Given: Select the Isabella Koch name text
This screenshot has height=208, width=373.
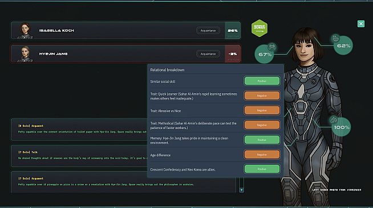Looking at the screenshot, I should click(x=56, y=31).
